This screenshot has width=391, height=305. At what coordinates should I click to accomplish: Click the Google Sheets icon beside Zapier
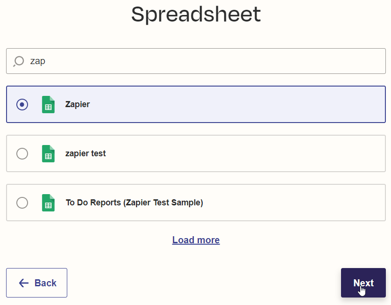(49, 104)
